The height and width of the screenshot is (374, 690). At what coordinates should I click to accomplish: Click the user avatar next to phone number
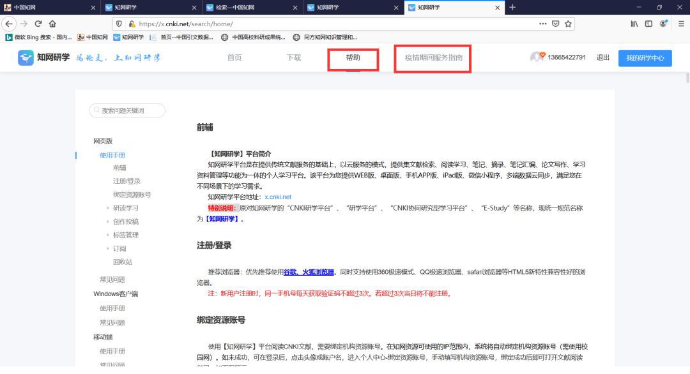click(537, 57)
